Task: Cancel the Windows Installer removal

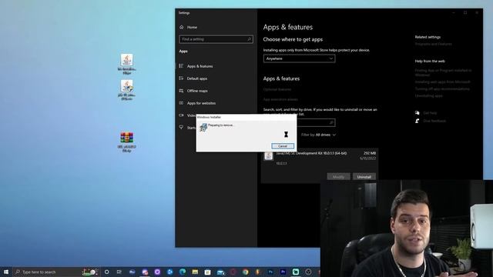Action: click(283, 146)
